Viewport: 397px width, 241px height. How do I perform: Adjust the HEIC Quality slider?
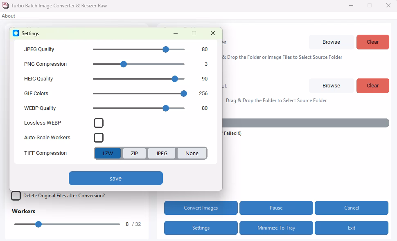tap(139, 78)
